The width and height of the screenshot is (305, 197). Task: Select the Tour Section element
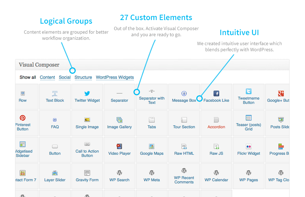tap(184, 123)
